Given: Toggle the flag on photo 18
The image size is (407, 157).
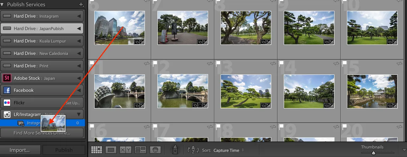Looking at the screenshot, I should 218,127.
